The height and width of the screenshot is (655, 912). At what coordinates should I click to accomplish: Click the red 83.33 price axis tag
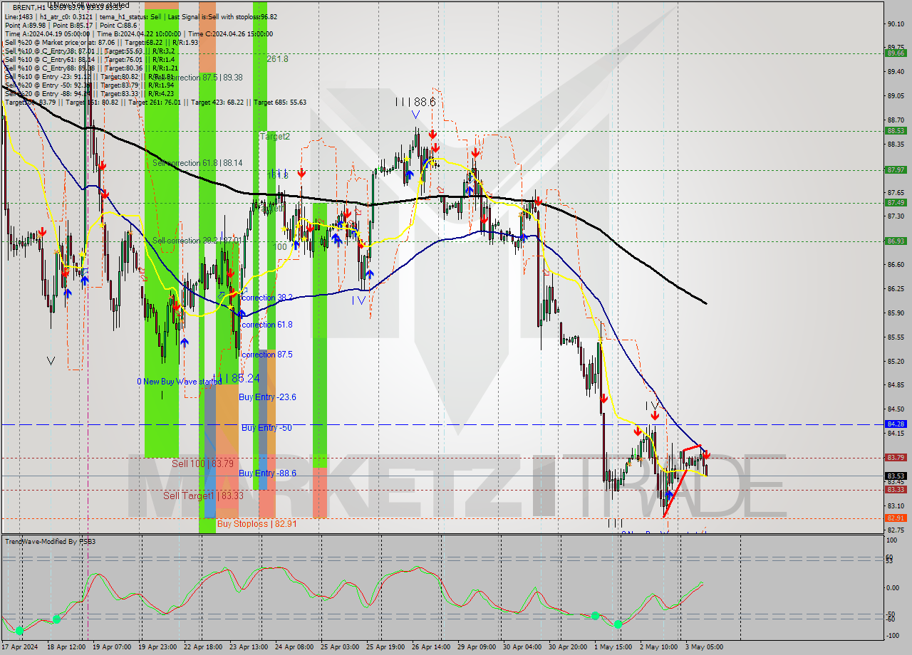(896, 490)
